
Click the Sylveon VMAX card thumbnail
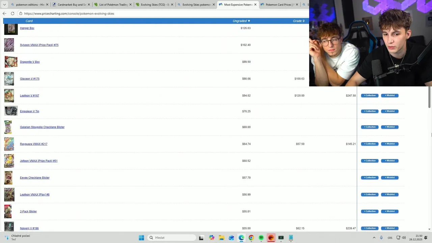pyautogui.click(x=9, y=45)
